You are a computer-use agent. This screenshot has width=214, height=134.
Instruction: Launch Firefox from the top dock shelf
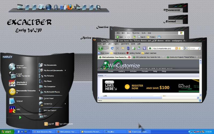pyautogui.click(x=70, y=7)
